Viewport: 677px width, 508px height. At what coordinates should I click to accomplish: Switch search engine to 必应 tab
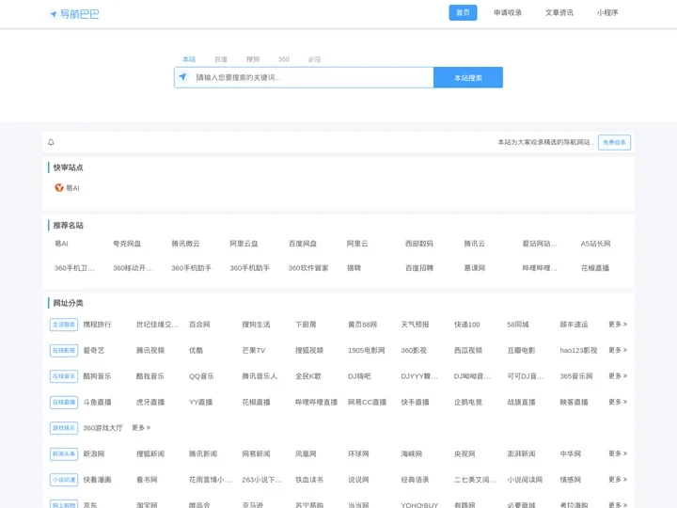click(x=314, y=59)
